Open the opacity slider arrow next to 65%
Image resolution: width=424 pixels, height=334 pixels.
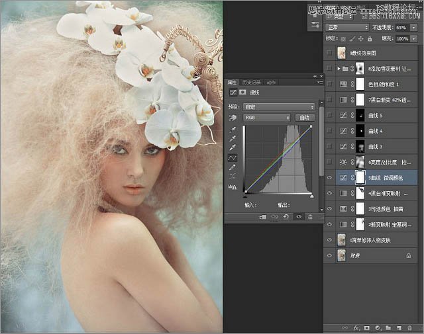(413, 28)
